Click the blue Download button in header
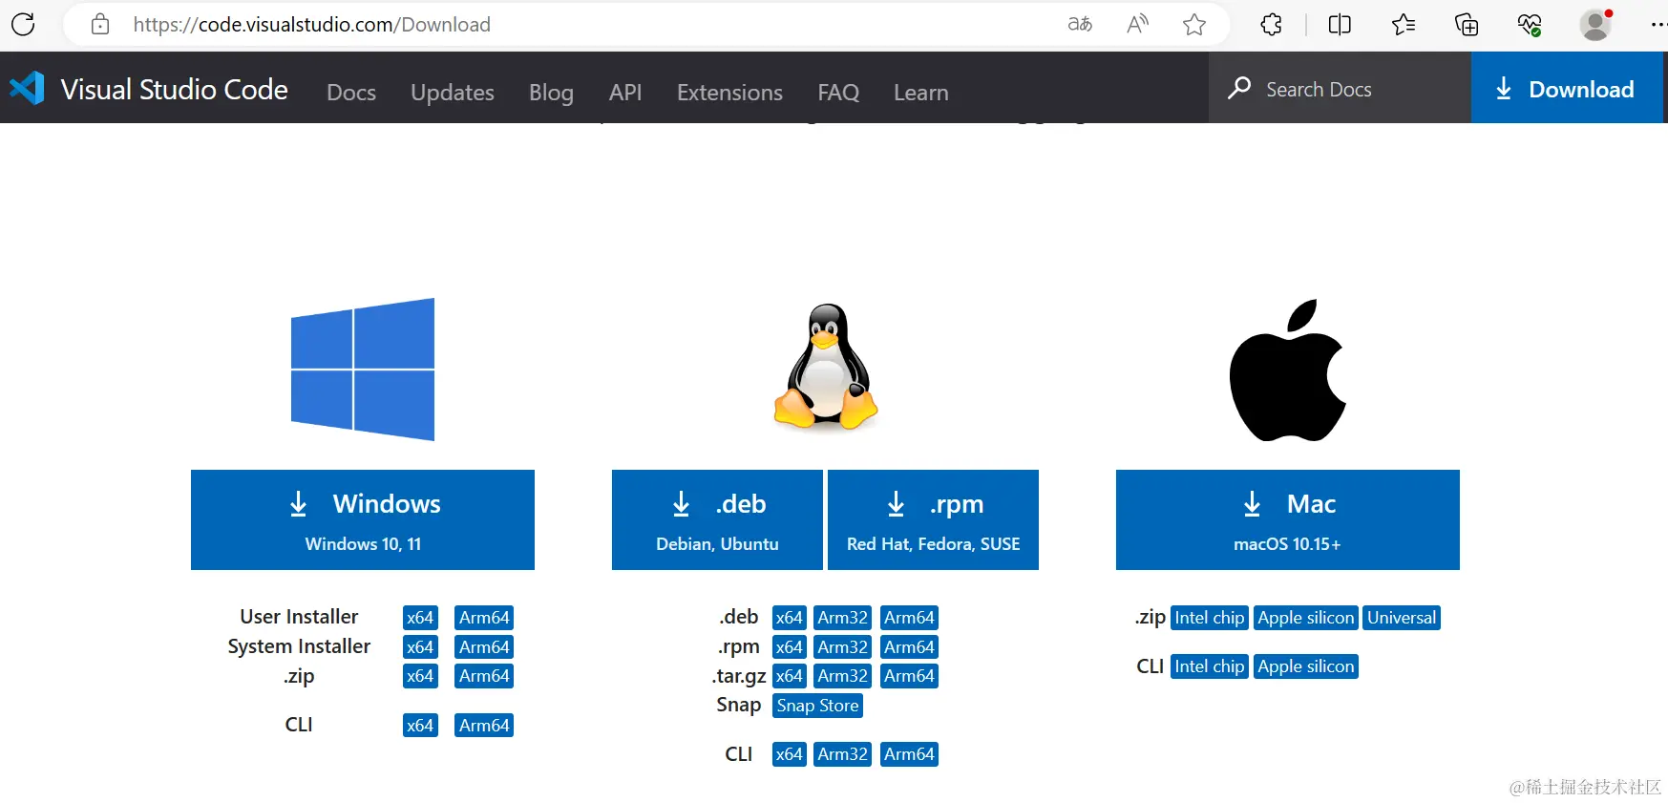 pos(1565,88)
